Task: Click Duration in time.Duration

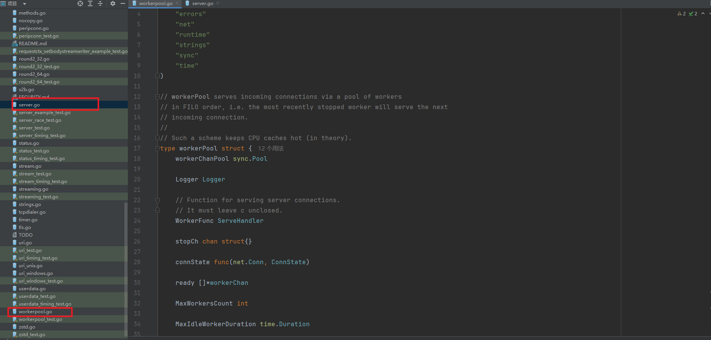Action: (294, 324)
